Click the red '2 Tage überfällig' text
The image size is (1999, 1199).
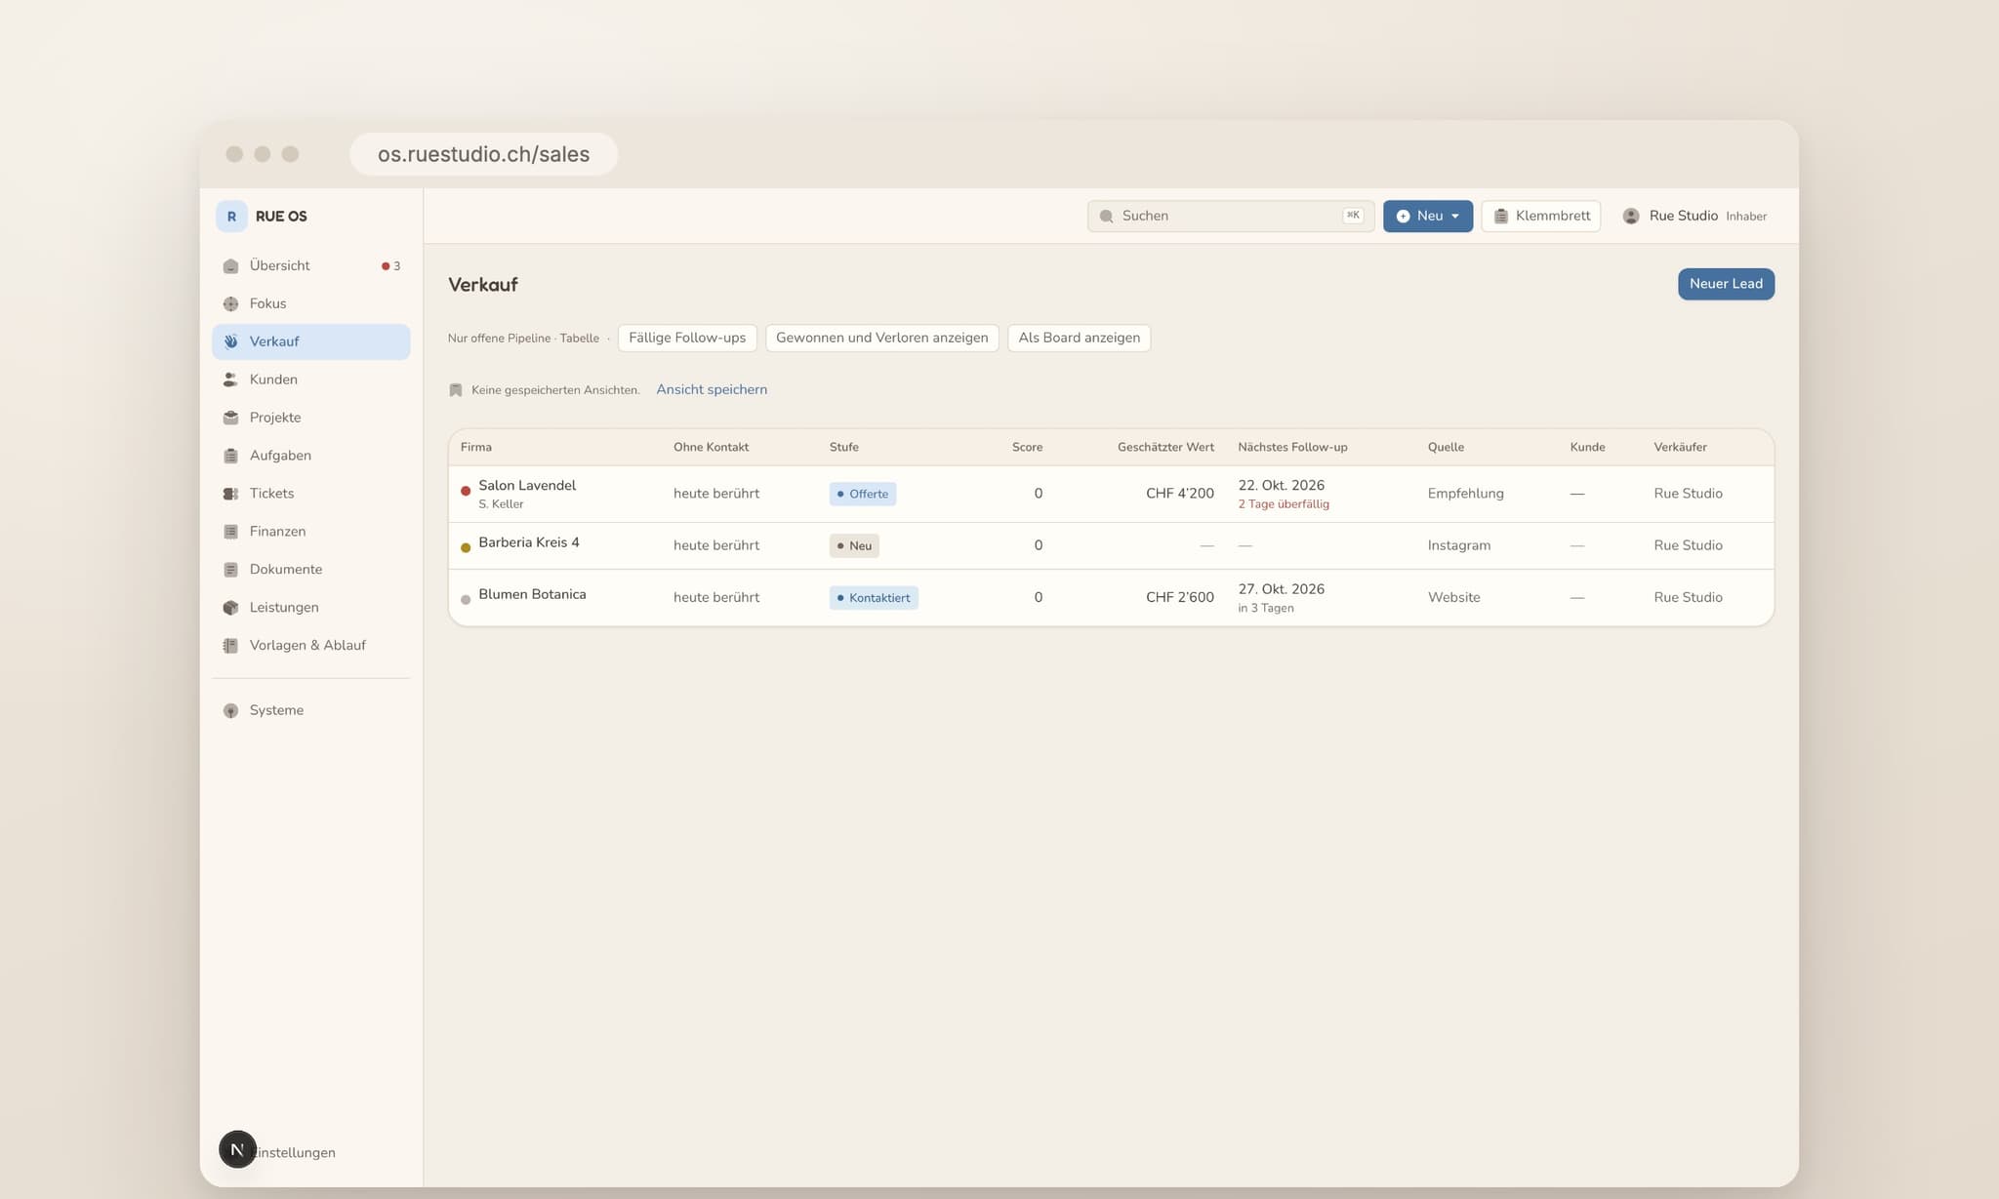pos(1284,504)
